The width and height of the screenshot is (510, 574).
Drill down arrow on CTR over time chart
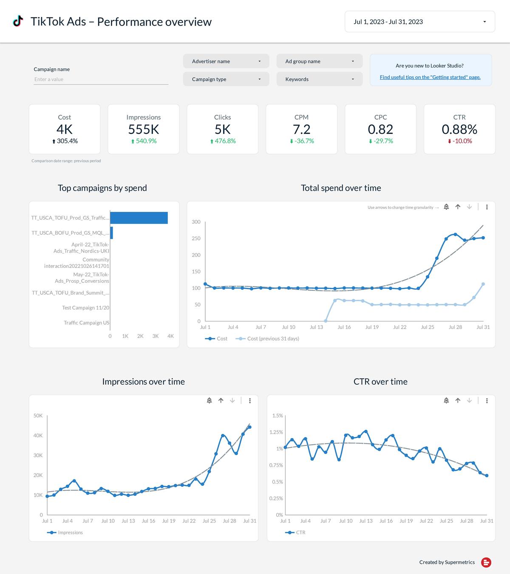(469, 400)
